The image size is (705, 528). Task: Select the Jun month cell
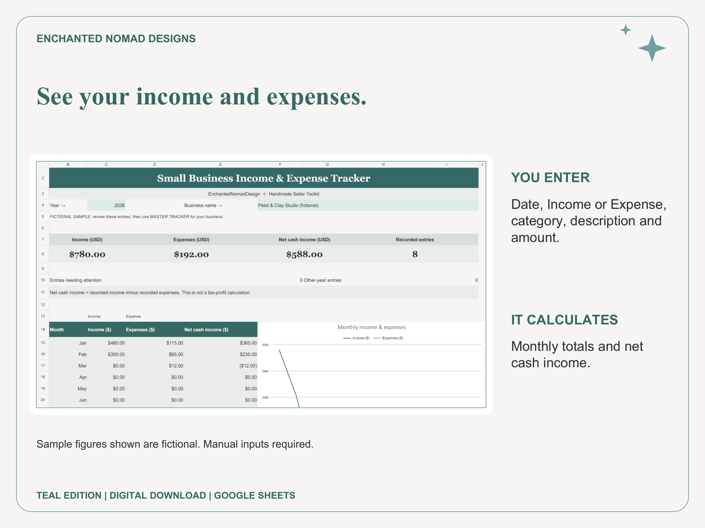[x=68, y=400]
